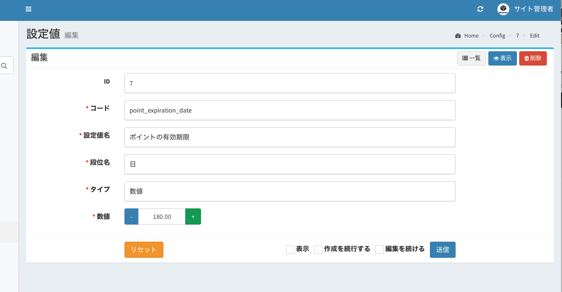Click the dashboard icon in breadcrumb
Viewport: 562px width, 292px height.
(458, 36)
